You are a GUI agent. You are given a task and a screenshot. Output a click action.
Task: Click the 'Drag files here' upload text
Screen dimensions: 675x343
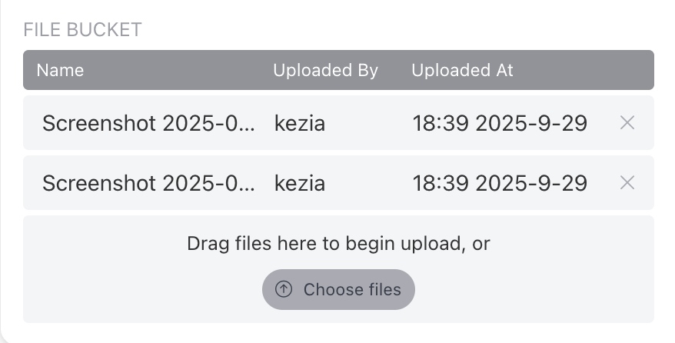coord(338,244)
